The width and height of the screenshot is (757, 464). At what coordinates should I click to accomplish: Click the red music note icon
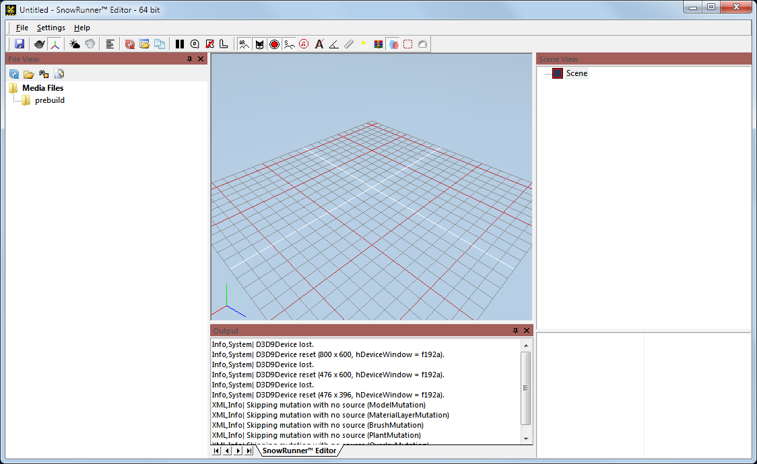pos(304,44)
